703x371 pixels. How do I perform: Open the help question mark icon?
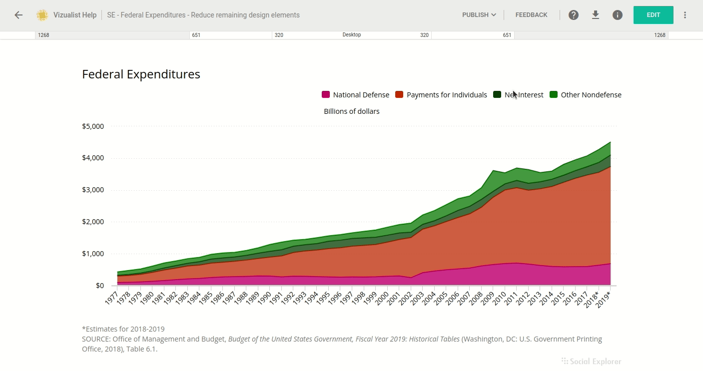574,15
